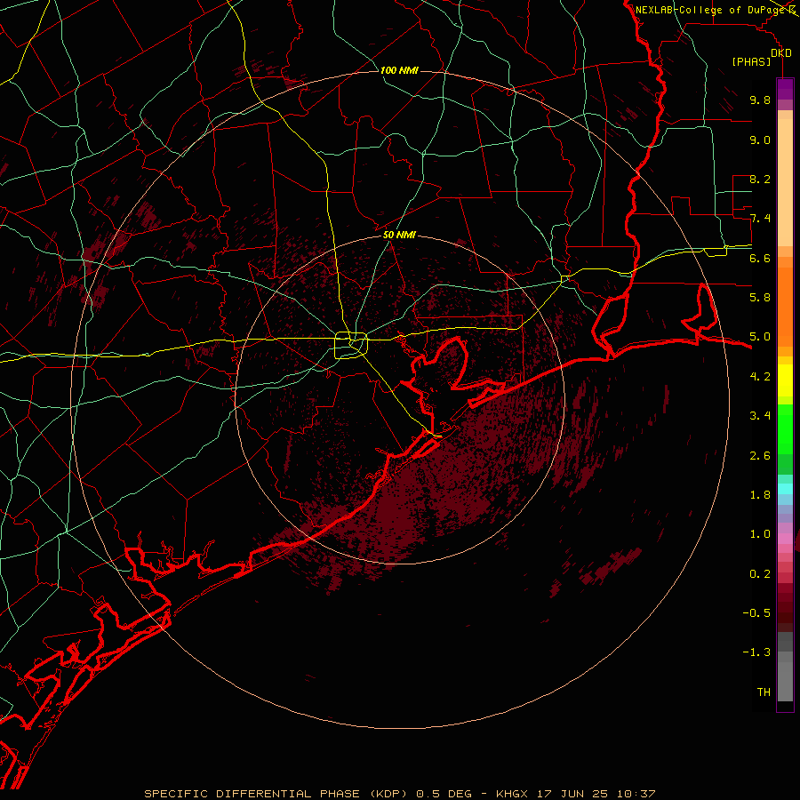Click the "-1.3" scale value
Screen dimensions: 800x800
coord(756,652)
